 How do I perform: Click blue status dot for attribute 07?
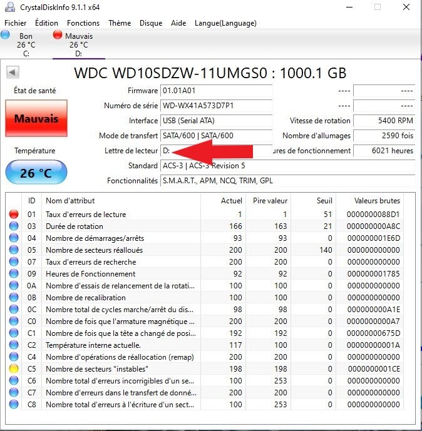[14, 261]
